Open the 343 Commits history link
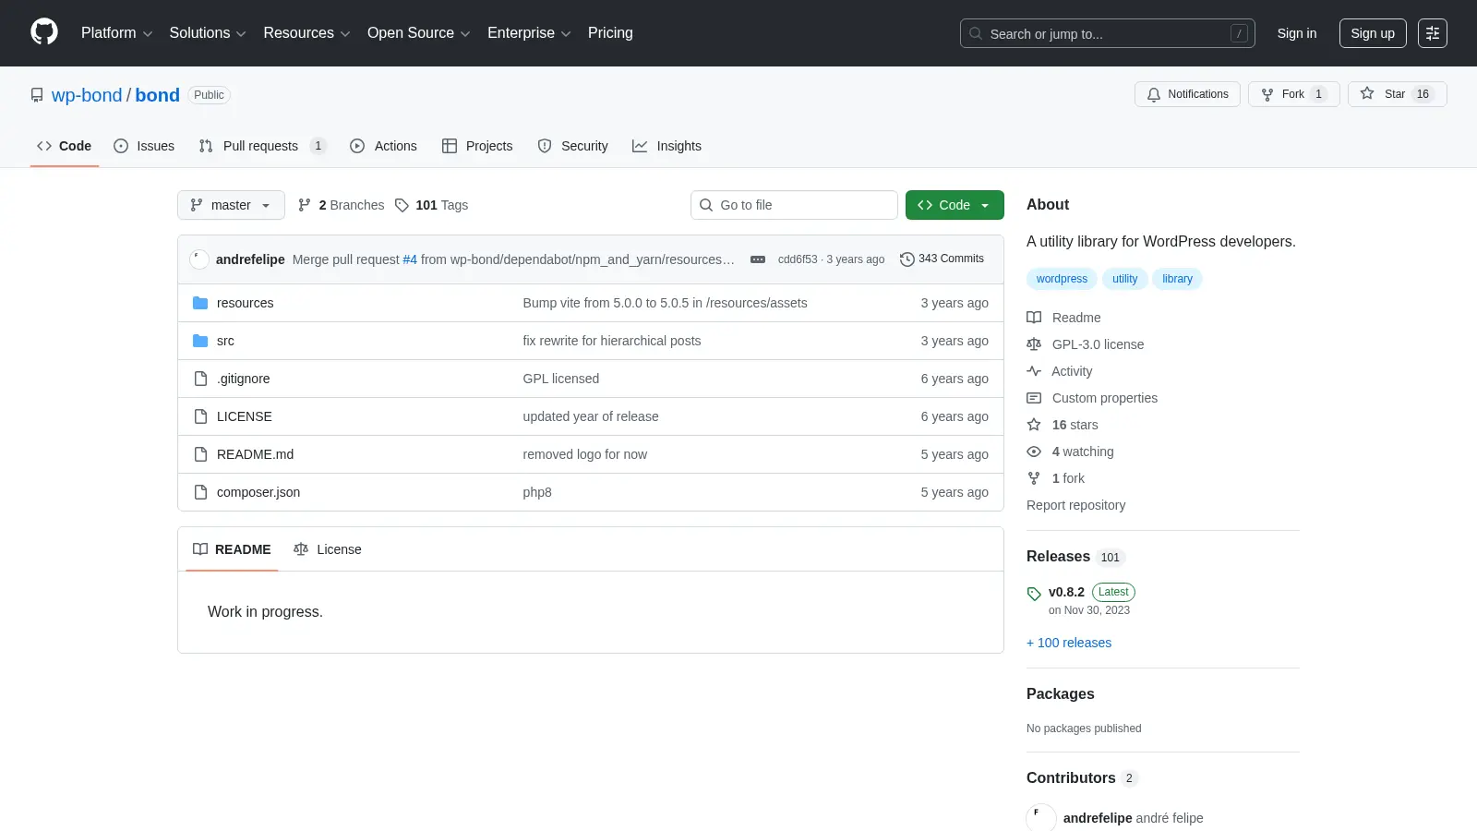Image resolution: width=1477 pixels, height=831 pixels. click(942, 259)
